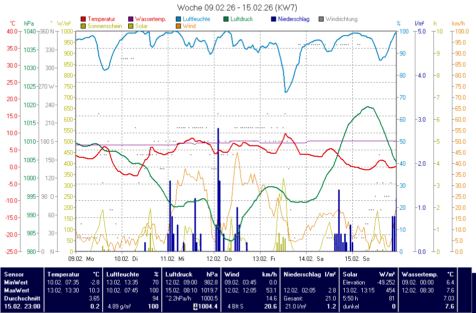Click the red Temperatur legend square
476x313 pixels.
(x=83, y=20)
